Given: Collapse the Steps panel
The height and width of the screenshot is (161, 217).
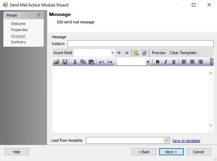Looking at the screenshot, I should point(39,15).
